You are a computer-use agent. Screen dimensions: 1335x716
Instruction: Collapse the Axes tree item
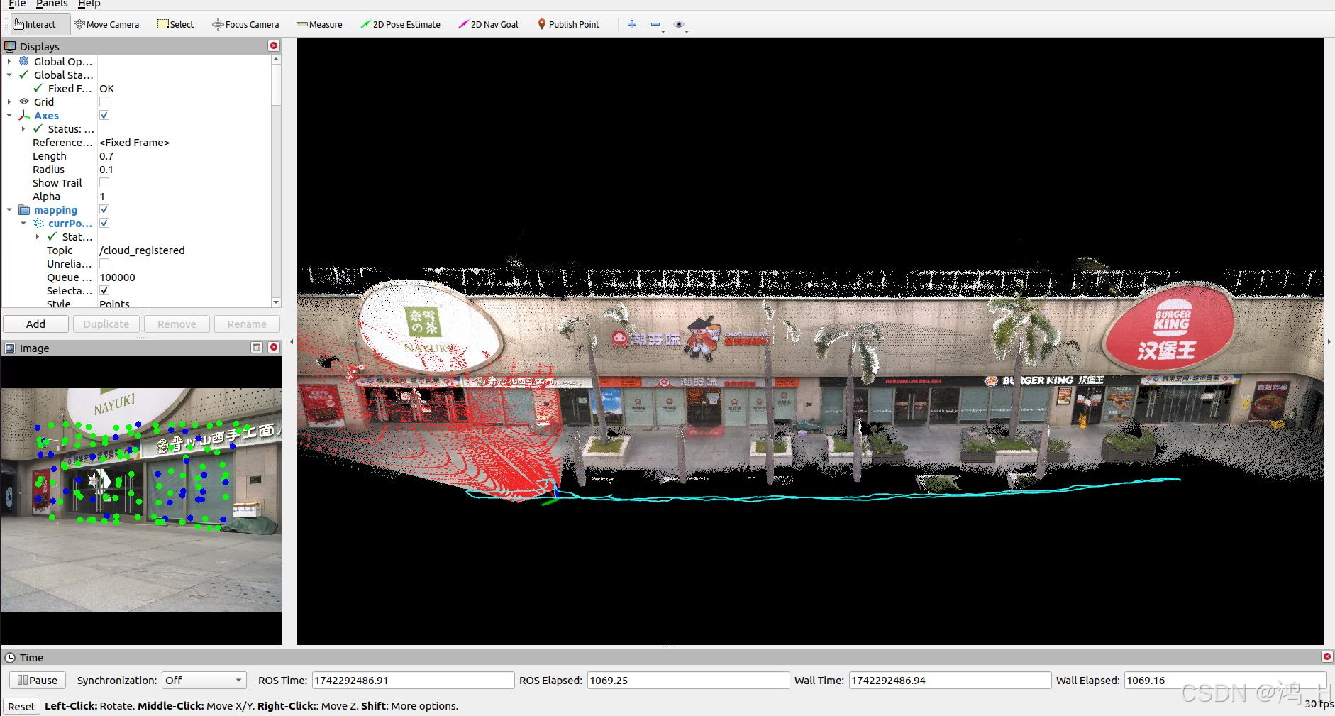coord(9,115)
